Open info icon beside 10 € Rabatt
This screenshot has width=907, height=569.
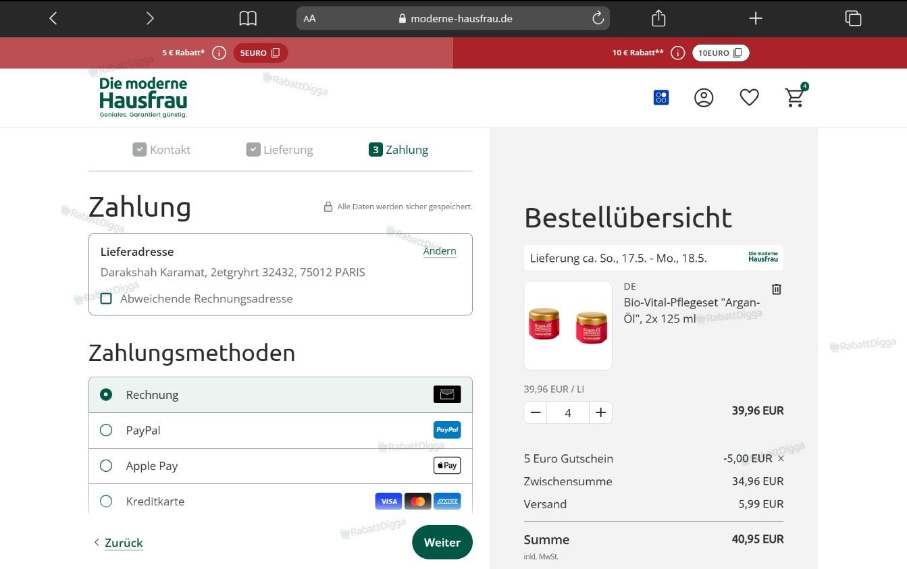pyautogui.click(x=678, y=53)
